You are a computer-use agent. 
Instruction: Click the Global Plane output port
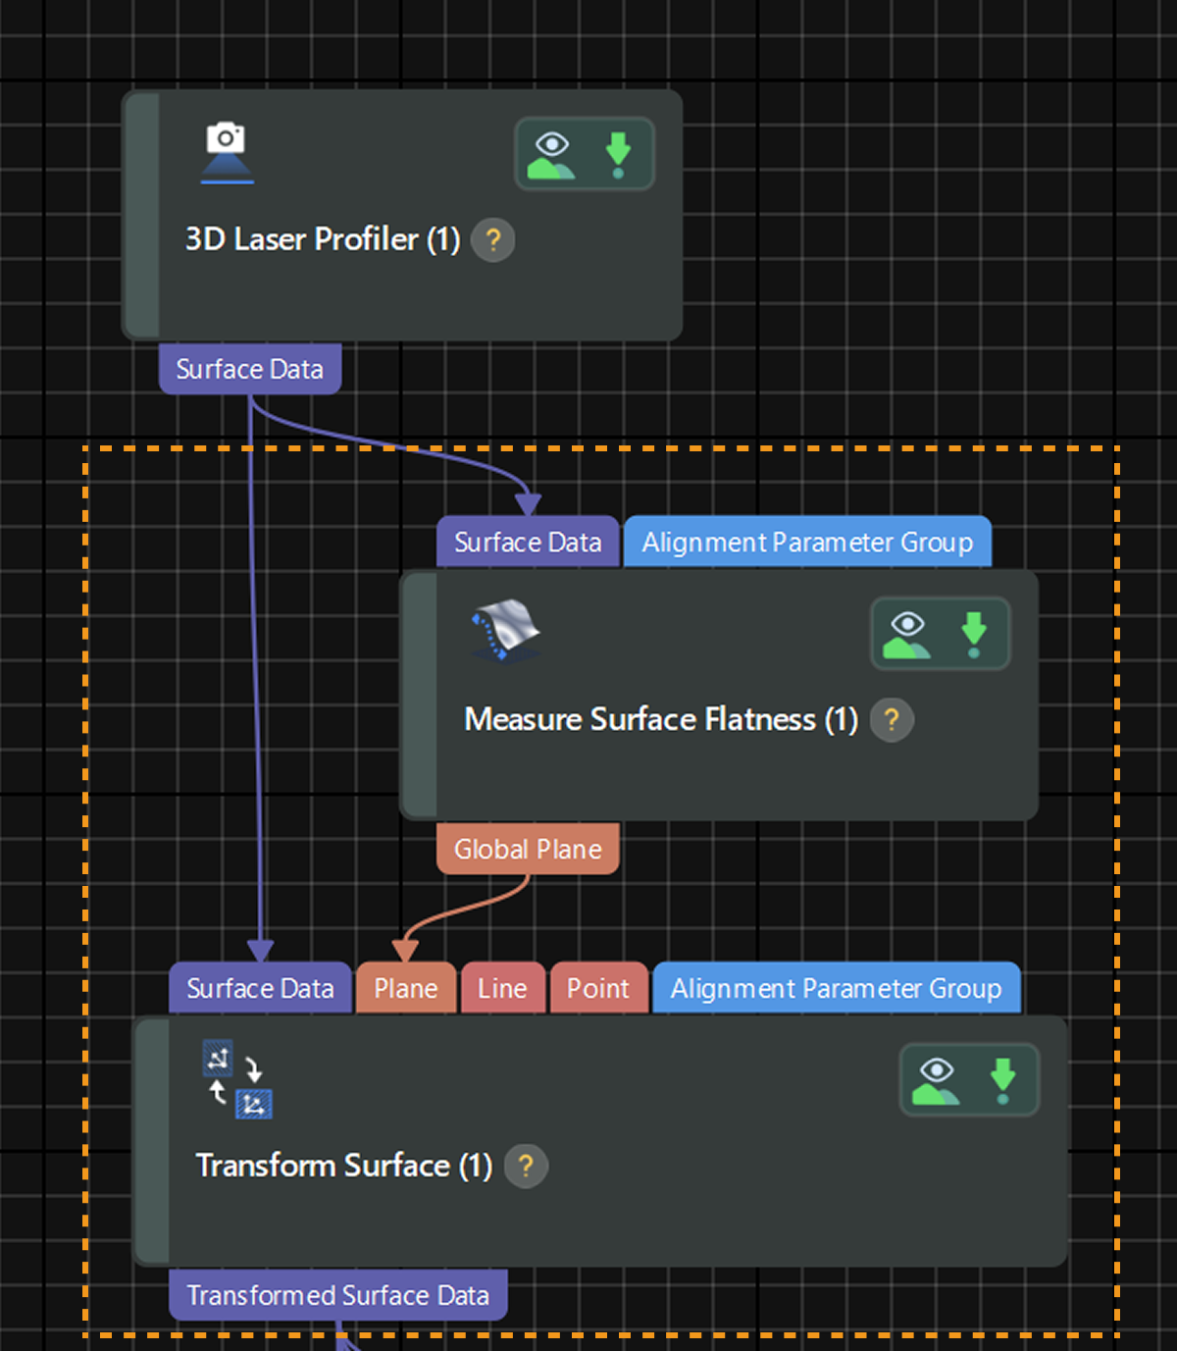[528, 848]
